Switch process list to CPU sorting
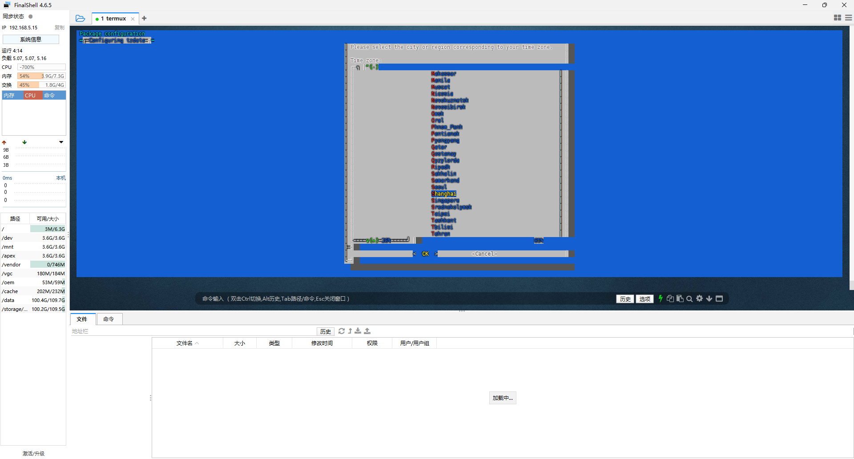 30,95
